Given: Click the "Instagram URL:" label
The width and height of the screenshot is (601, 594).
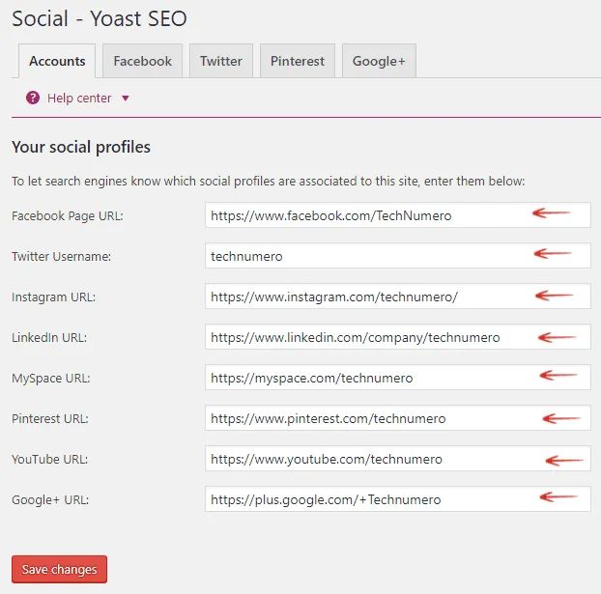Looking at the screenshot, I should 54,297.
